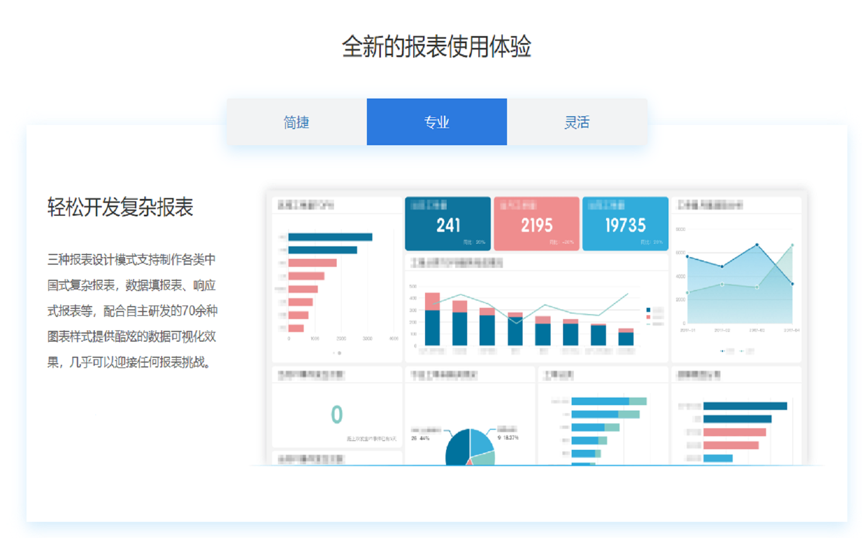Image resolution: width=862 pixels, height=538 pixels.
Task: Open the 灵活 tab
Action: coord(577,122)
